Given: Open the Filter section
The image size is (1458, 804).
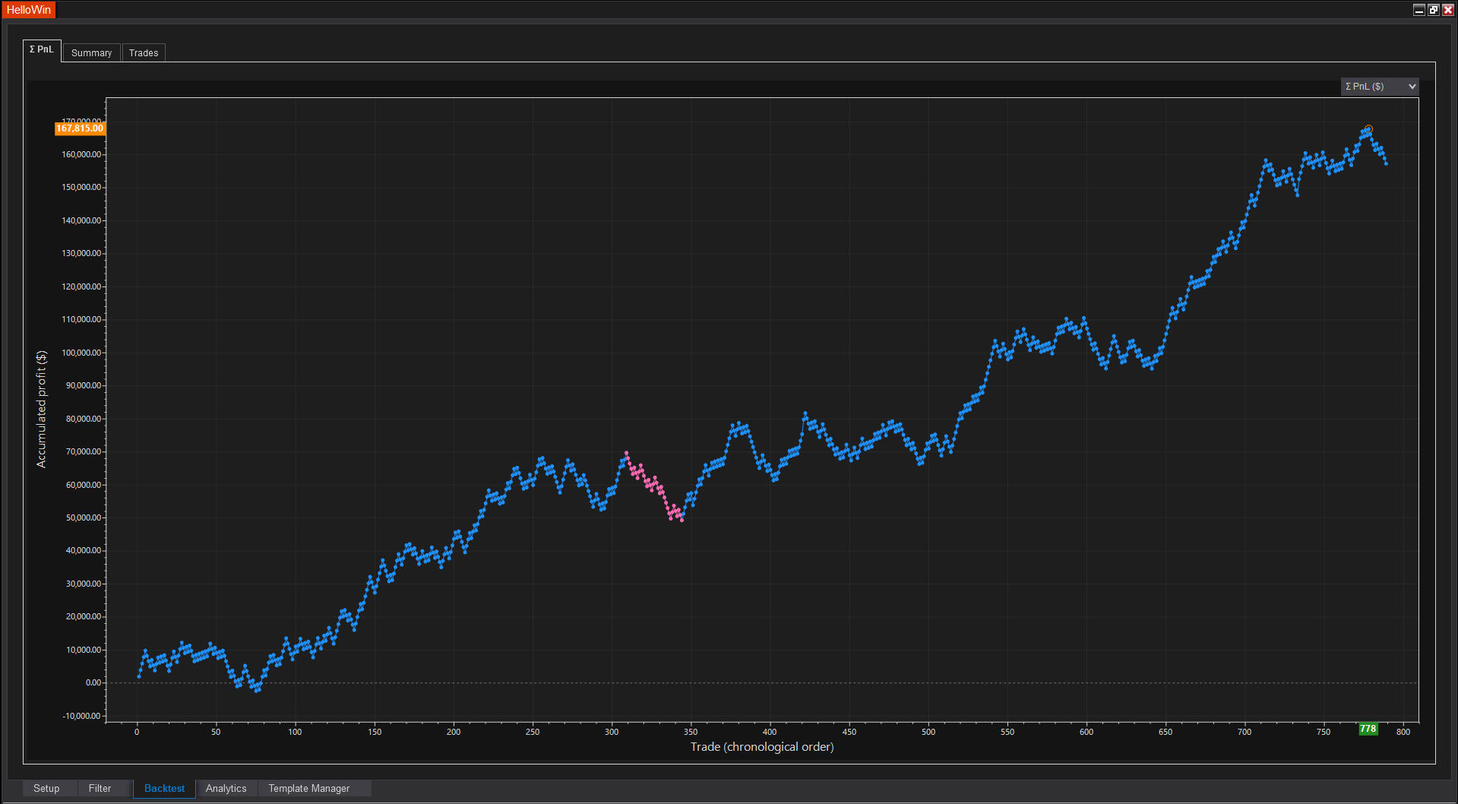Looking at the screenshot, I should click(100, 789).
